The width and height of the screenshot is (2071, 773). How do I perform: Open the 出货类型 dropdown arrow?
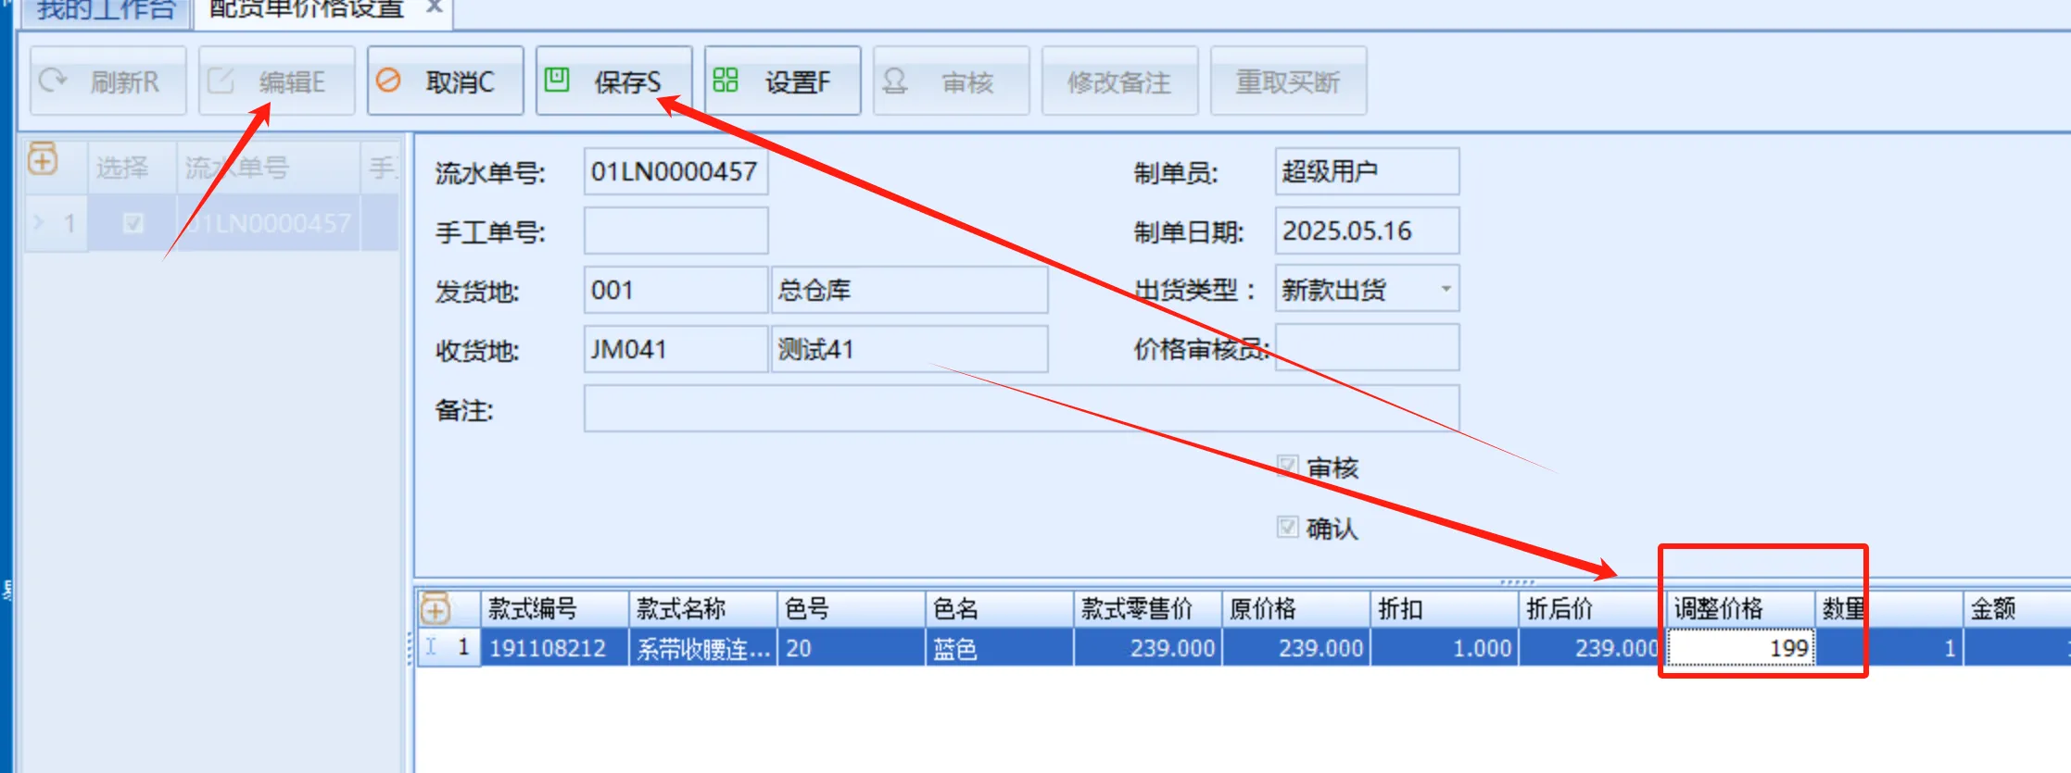pos(1445,289)
